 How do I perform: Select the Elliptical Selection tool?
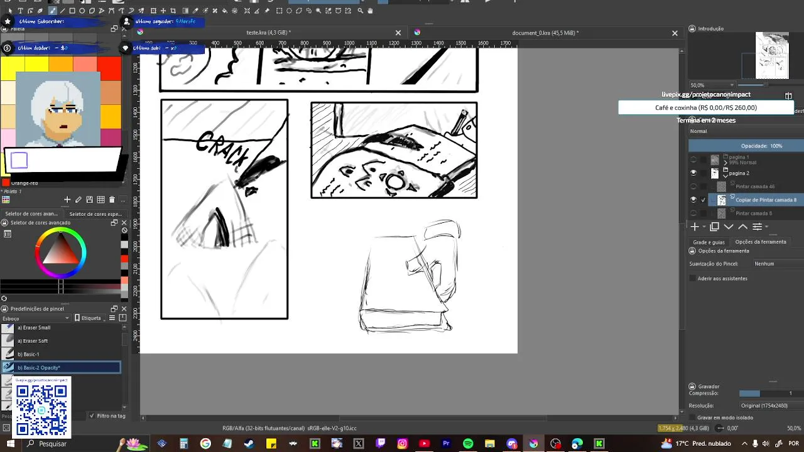pyautogui.click(x=289, y=11)
